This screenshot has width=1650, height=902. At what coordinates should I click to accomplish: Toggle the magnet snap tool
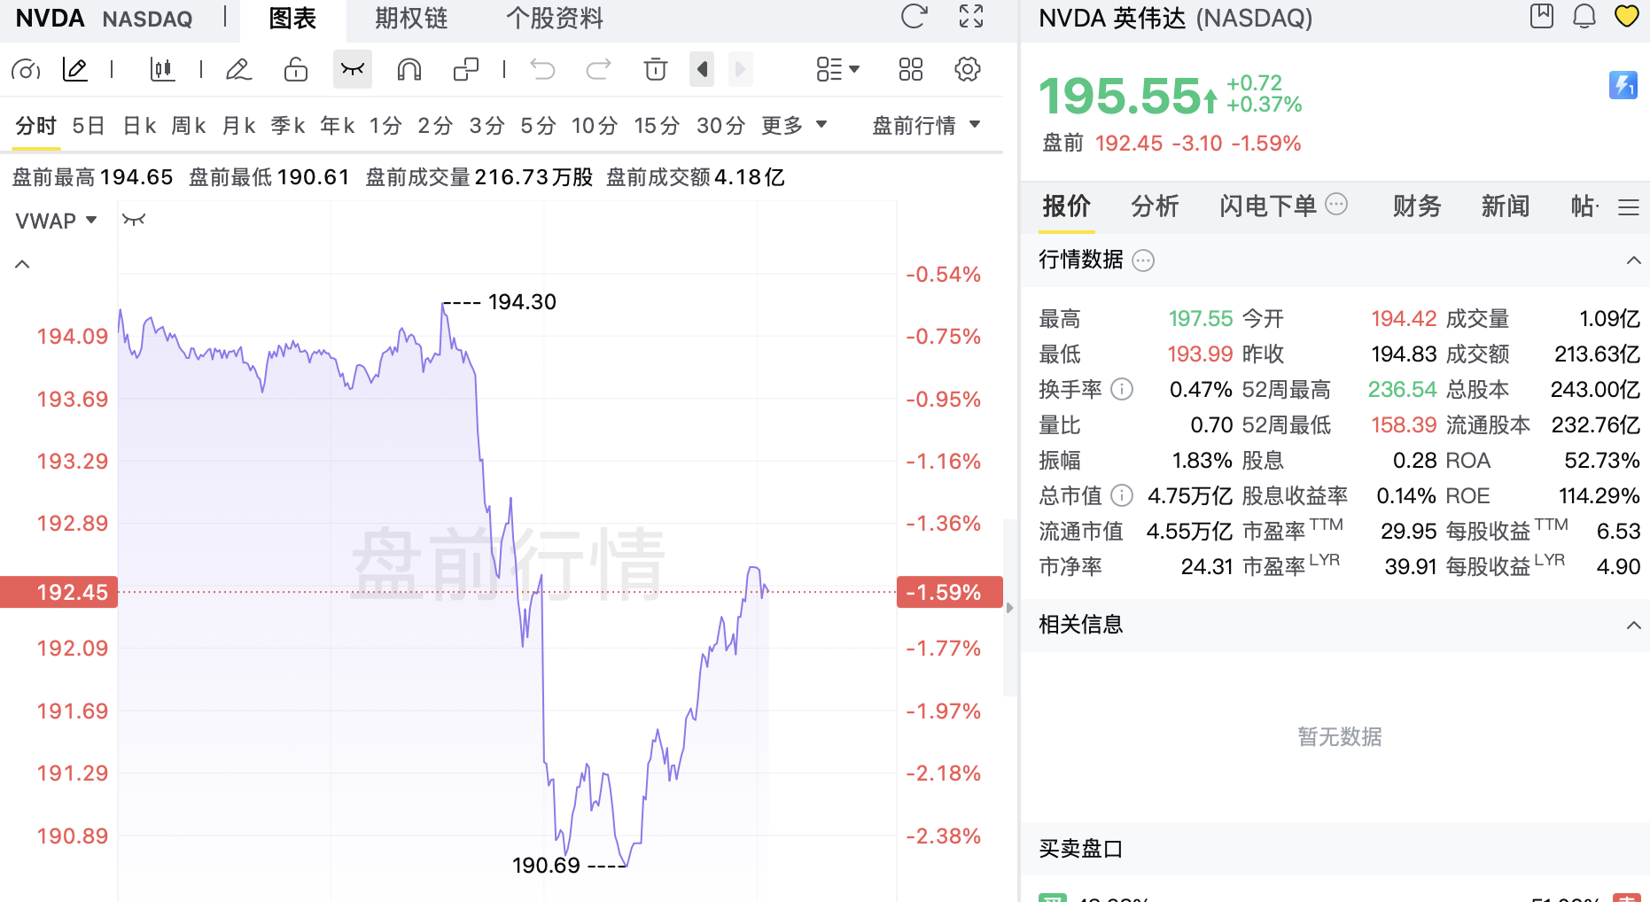(x=409, y=69)
